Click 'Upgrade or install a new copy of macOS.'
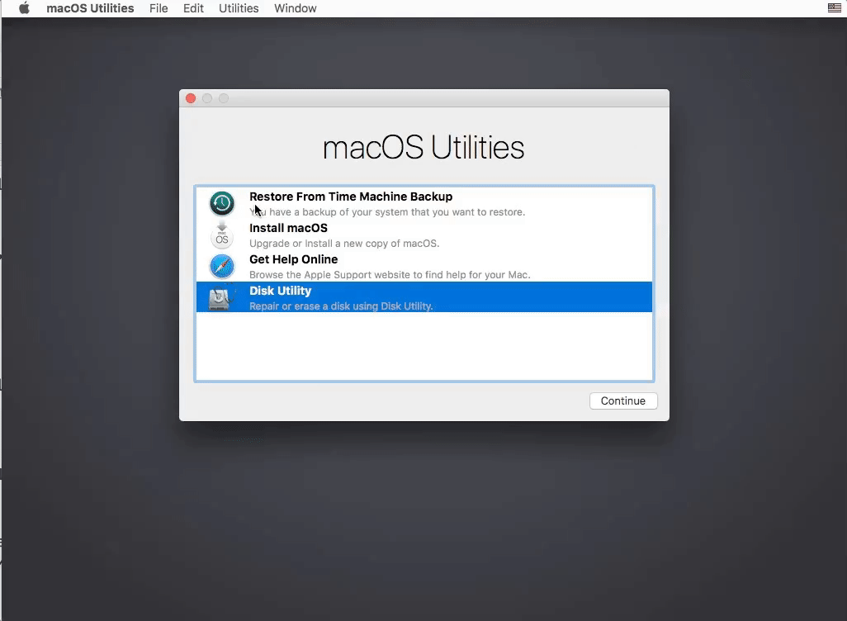Screen dimensions: 847x621 [x=344, y=244]
